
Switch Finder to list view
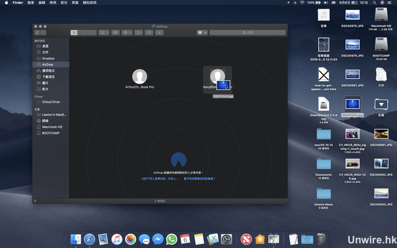(x=81, y=32)
